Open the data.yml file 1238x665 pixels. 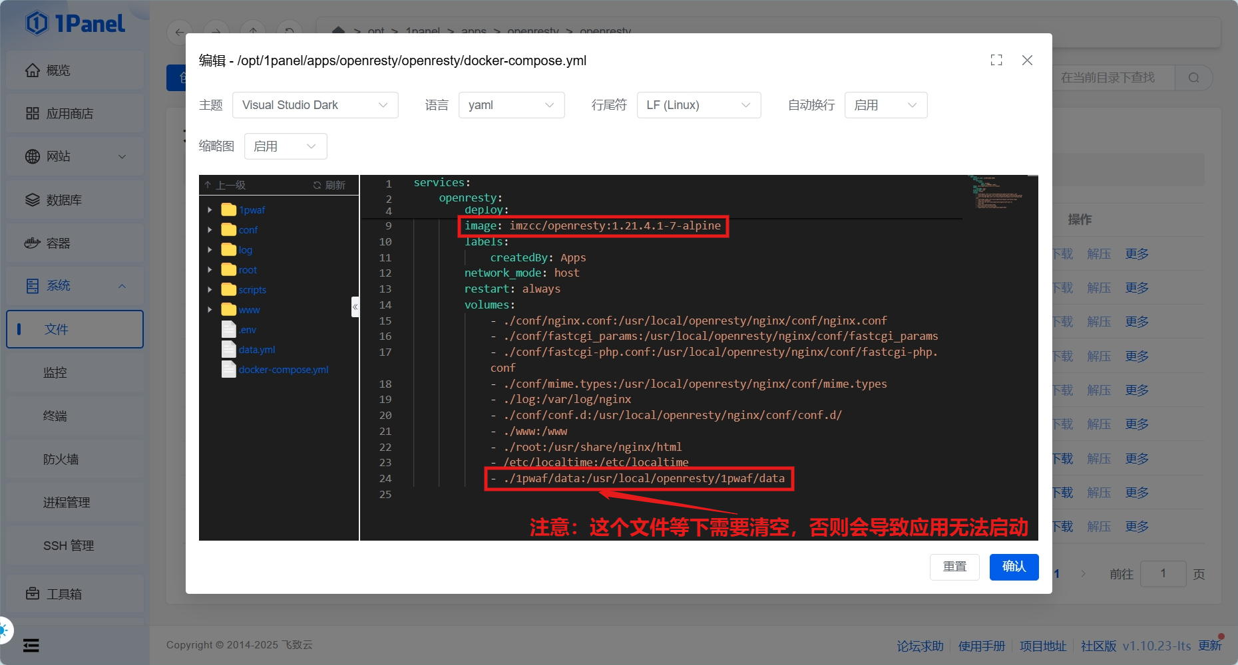[x=256, y=350]
